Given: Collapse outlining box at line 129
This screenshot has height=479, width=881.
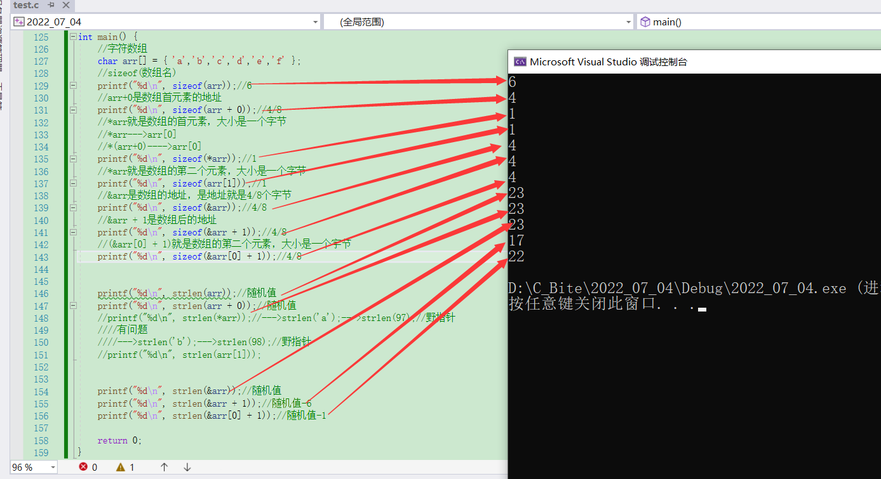Looking at the screenshot, I should tap(73, 86).
